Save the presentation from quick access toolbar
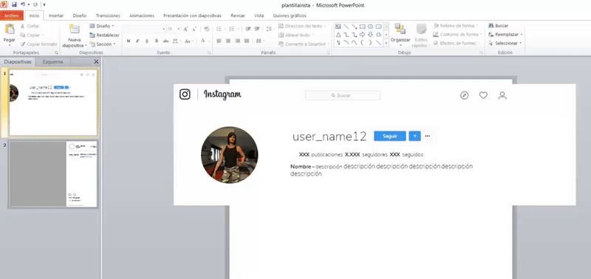The image size is (591, 279). point(14,4)
